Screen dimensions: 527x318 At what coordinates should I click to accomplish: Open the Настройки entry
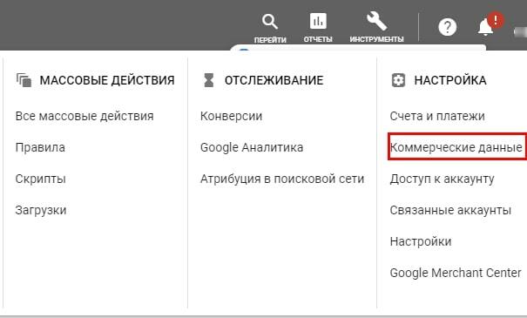(x=421, y=241)
